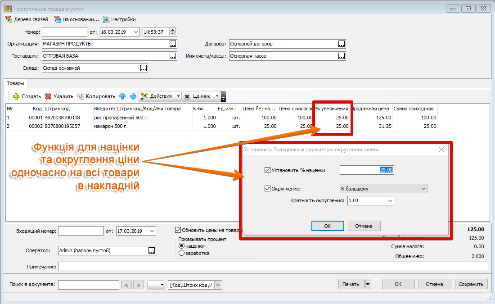
Task: Expand the document date dropdown 16.03.2019
Action: coord(136,32)
